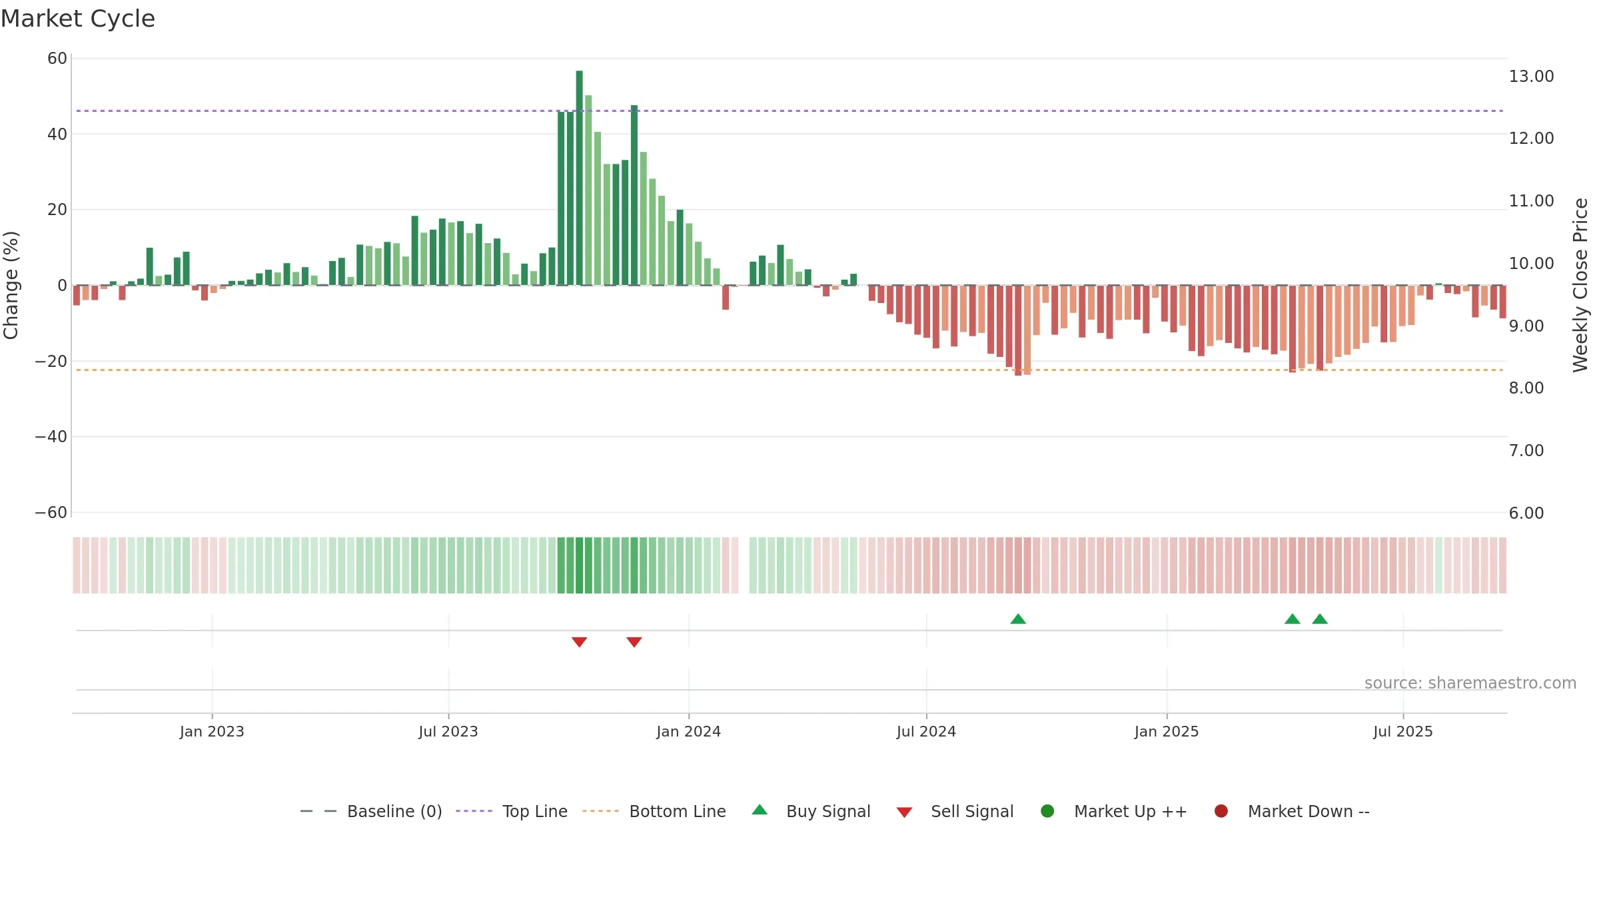Click the purple Top Line dash sample in legend
The image size is (1599, 899).
tap(474, 811)
